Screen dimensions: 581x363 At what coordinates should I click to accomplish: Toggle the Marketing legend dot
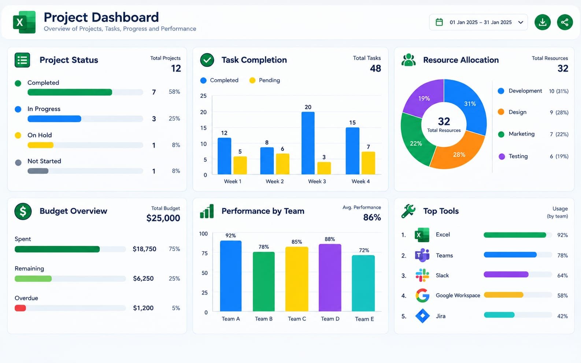pyautogui.click(x=501, y=134)
